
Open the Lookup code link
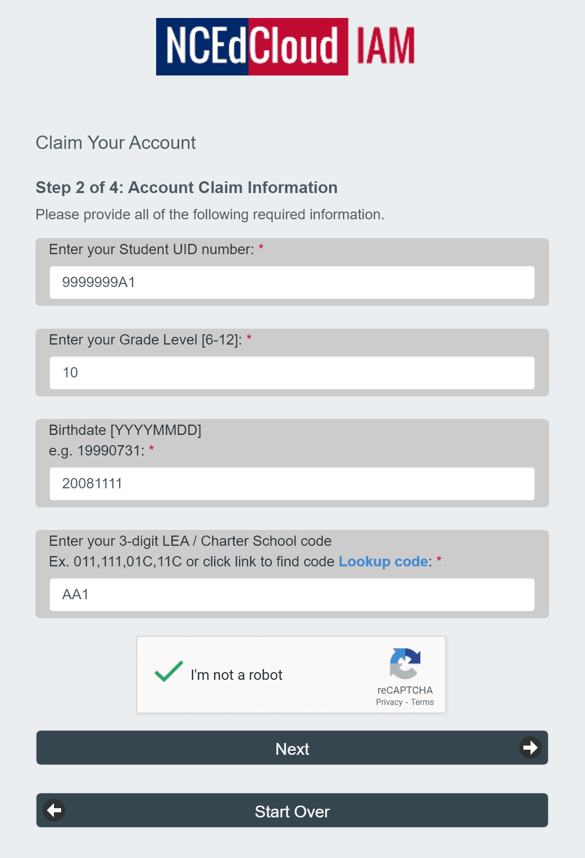coord(383,561)
